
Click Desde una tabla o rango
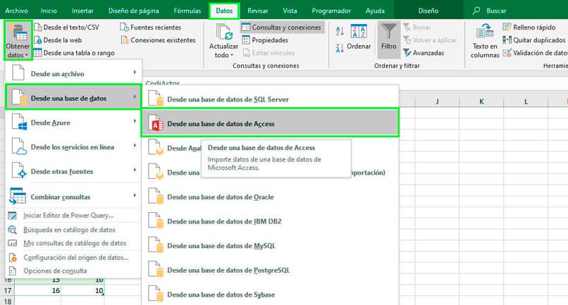(x=74, y=53)
